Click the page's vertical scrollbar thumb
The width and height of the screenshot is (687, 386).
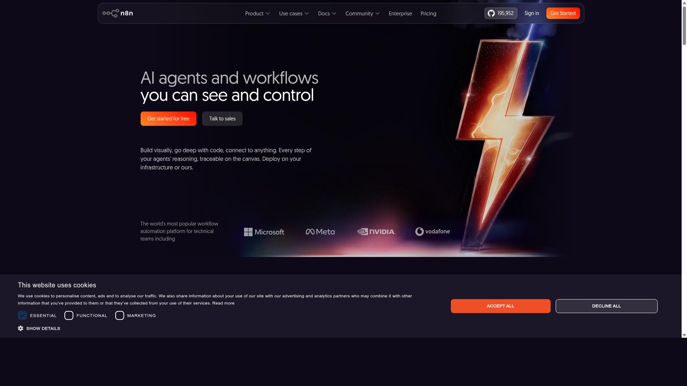pos(684,25)
